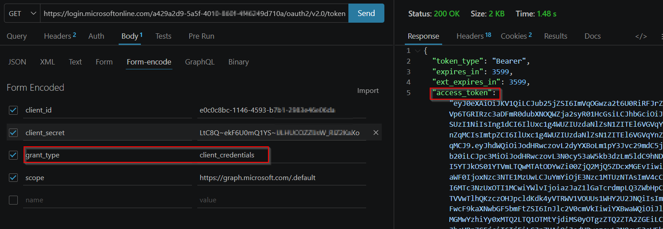
Task: Open the Cookies tab
Action: (x=516, y=36)
